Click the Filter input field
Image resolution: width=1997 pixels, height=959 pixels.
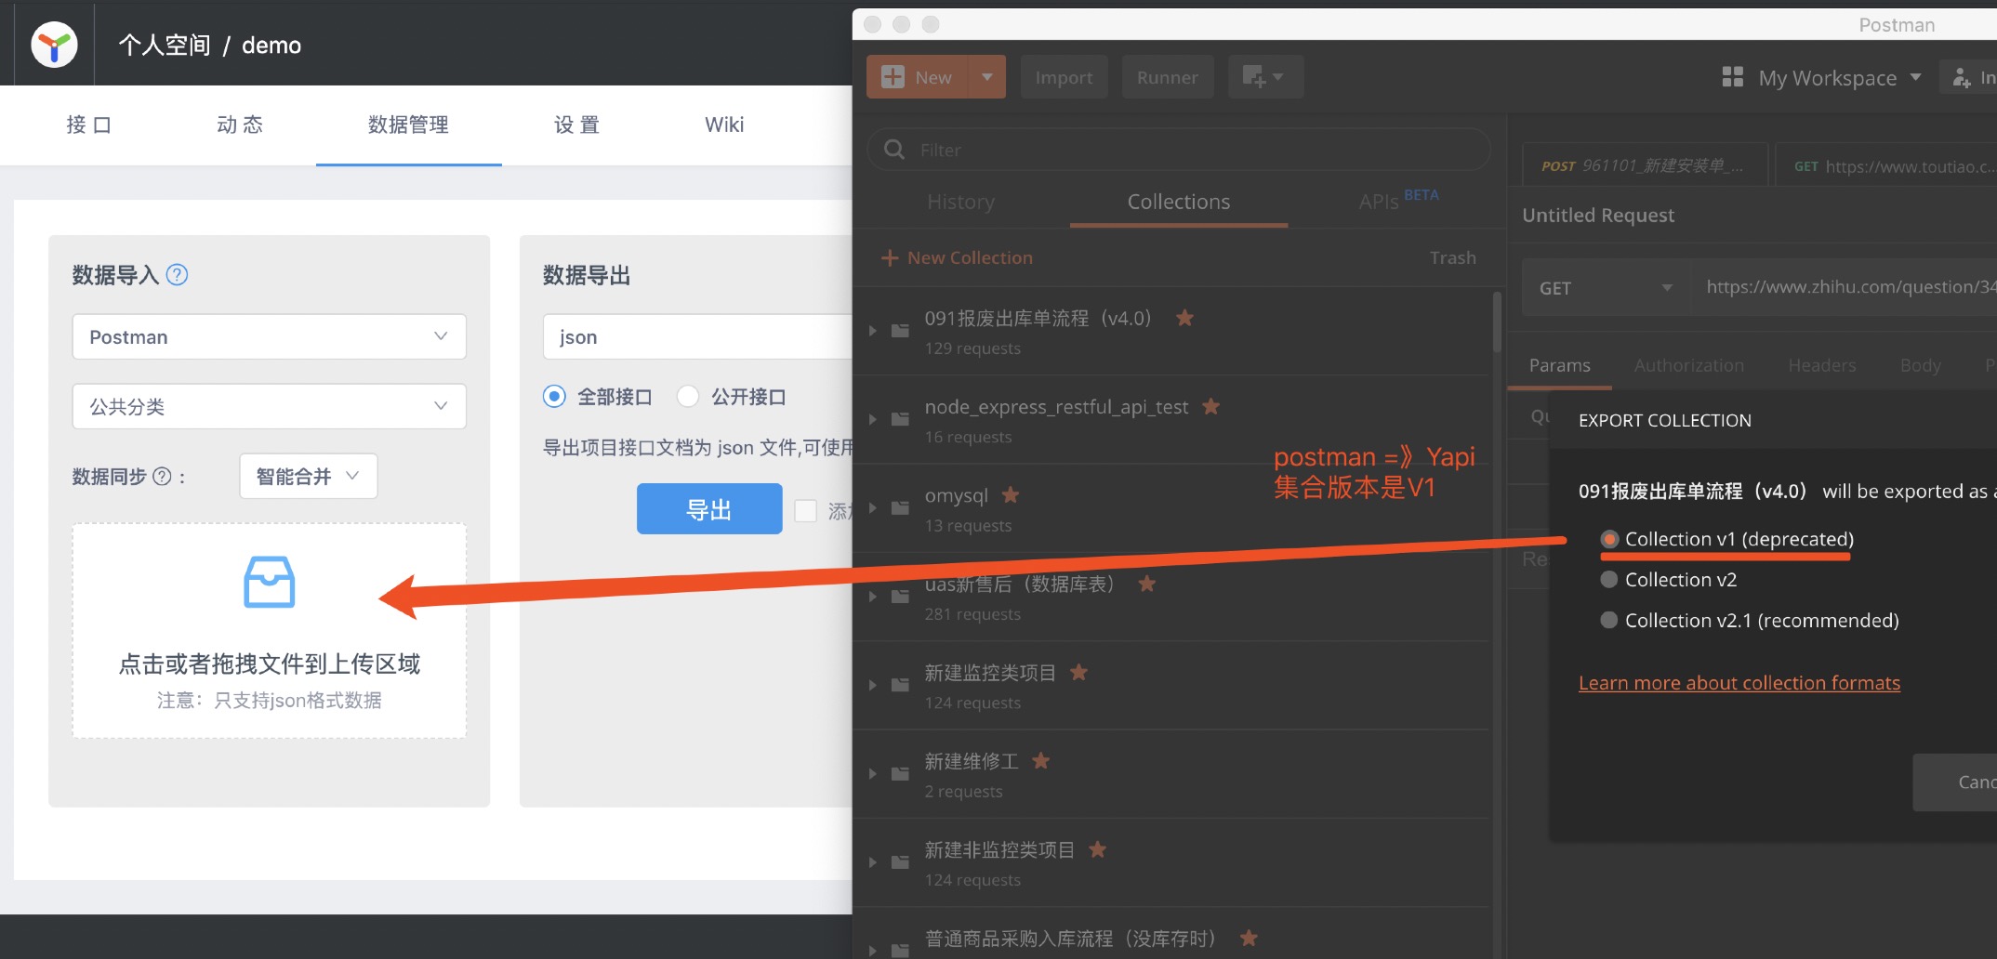point(1179,150)
